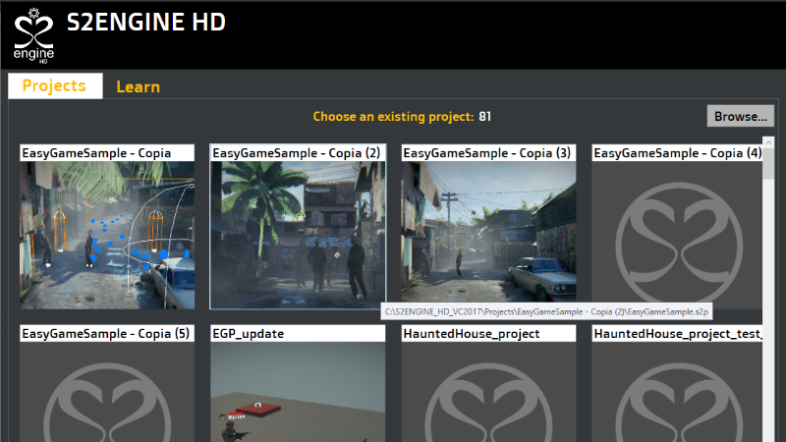Click the 'EGP_update' title label

(x=298, y=333)
